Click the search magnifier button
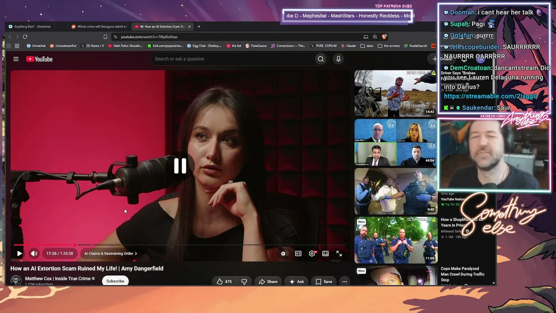Screen dimensions: 556x313 pos(321,59)
